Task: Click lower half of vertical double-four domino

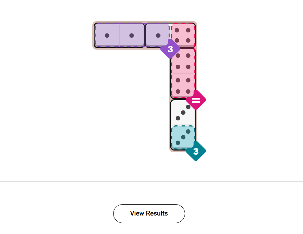Action: pos(183,86)
